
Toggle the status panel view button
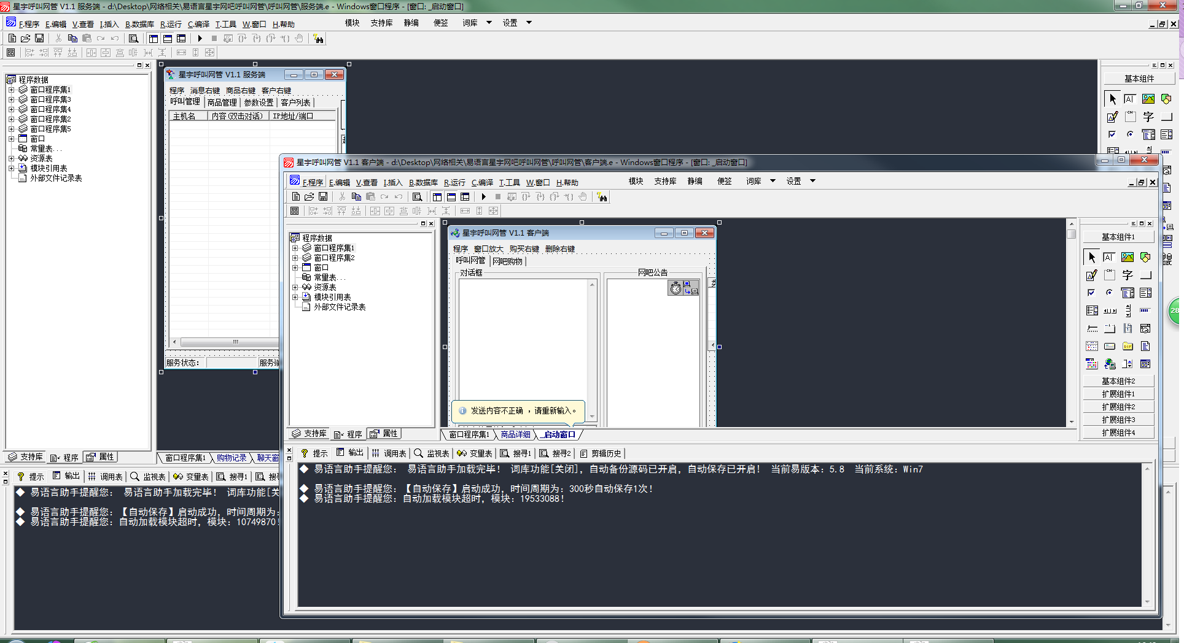pos(451,197)
